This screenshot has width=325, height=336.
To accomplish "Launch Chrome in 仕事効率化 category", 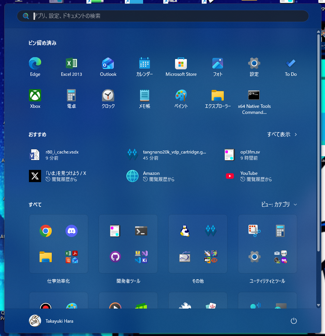I will pyautogui.click(x=46, y=231).
